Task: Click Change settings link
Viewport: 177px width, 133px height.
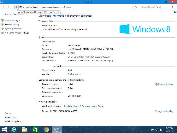Action: 165,84
